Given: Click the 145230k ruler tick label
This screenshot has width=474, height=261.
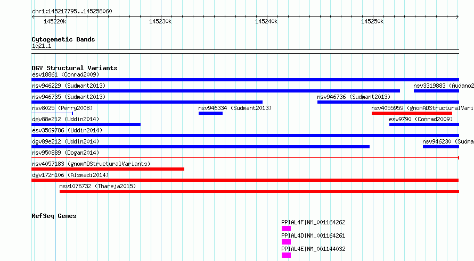Looking at the screenshot, I should (x=160, y=22).
